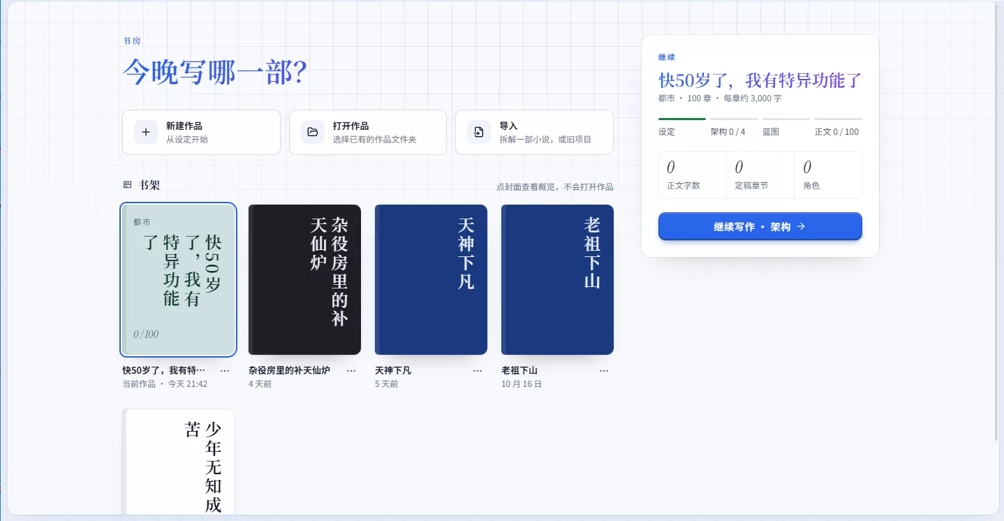Click the 定稿章节 stat cell

coord(760,175)
